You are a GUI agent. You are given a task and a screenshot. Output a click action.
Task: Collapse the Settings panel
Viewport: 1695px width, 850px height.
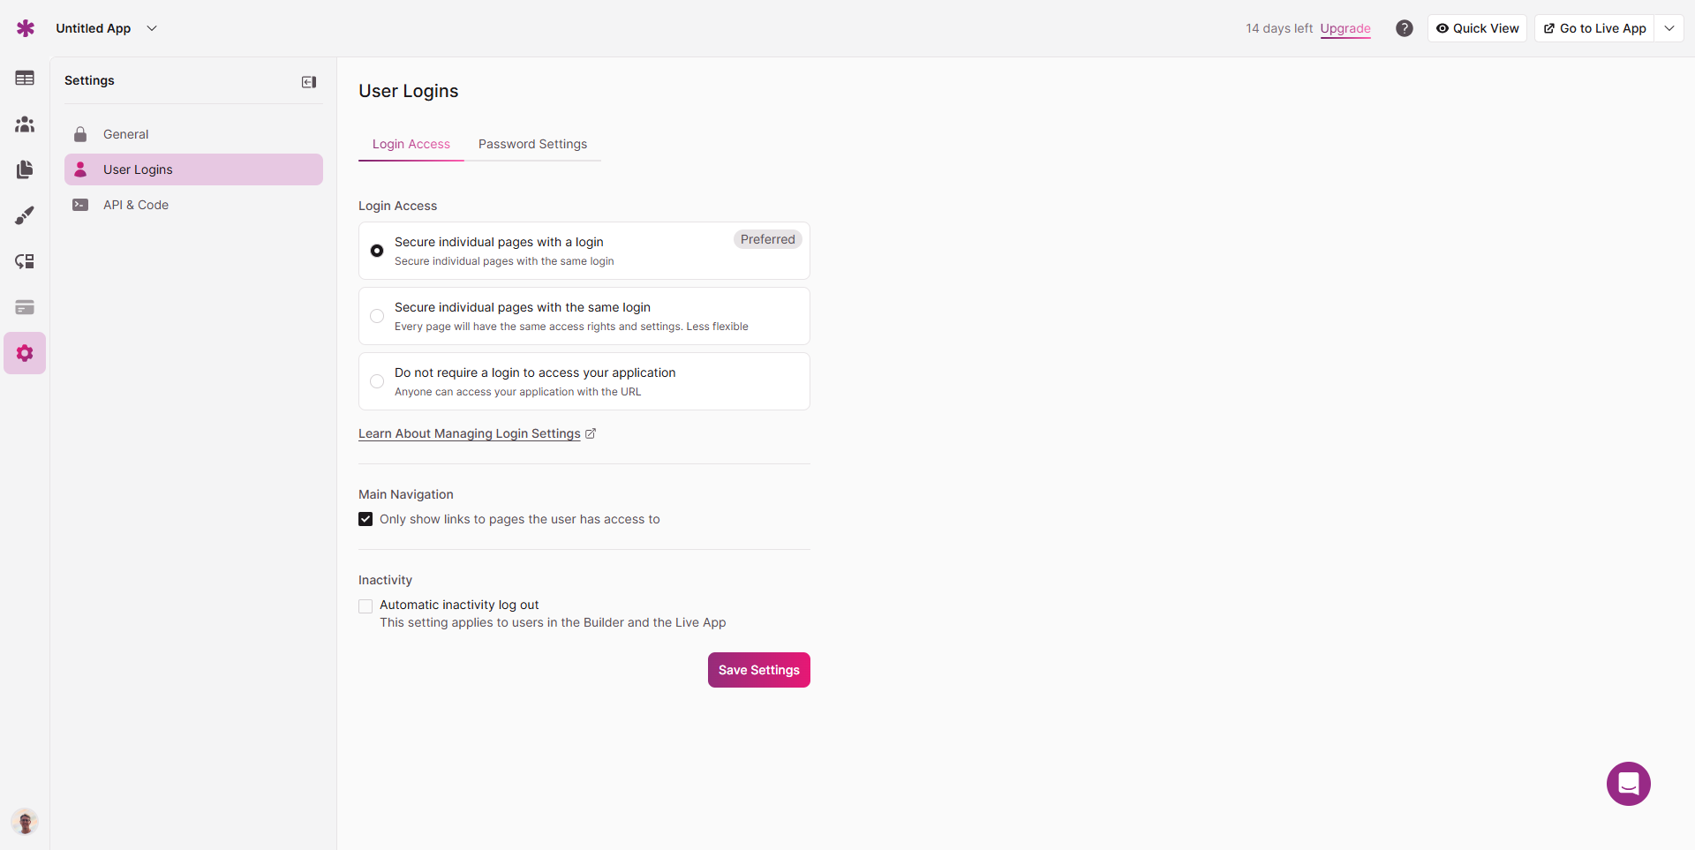[309, 82]
